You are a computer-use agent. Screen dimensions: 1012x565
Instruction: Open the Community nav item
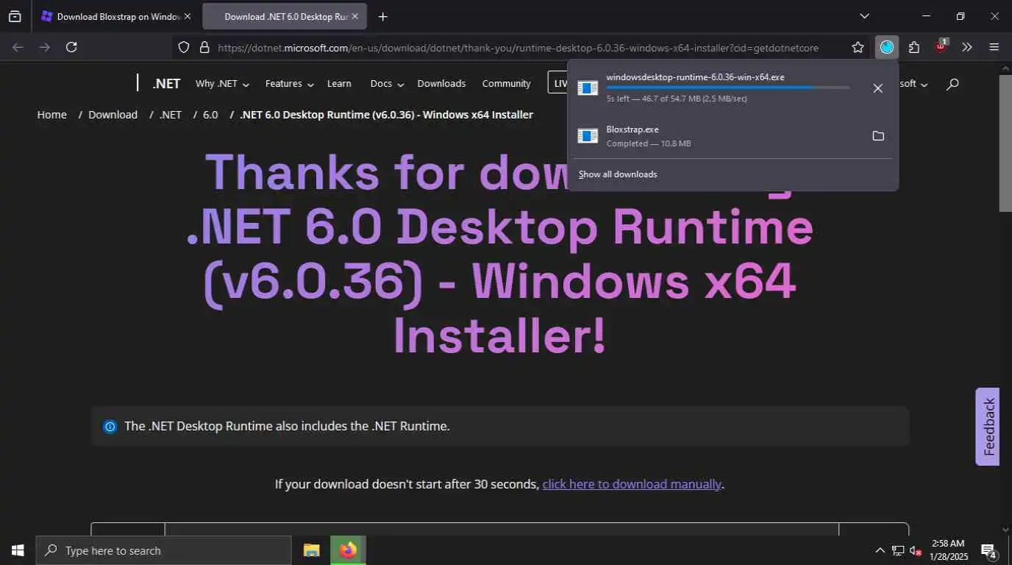pos(506,84)
